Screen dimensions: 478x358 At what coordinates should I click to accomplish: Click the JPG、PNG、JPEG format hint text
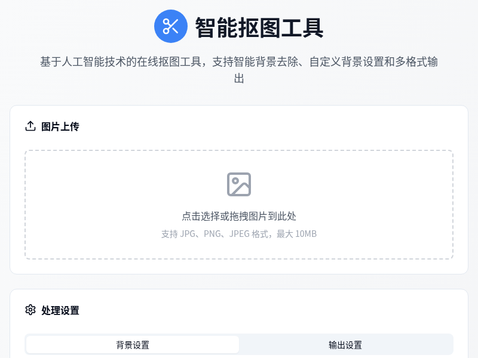click(x=239, y=234)
